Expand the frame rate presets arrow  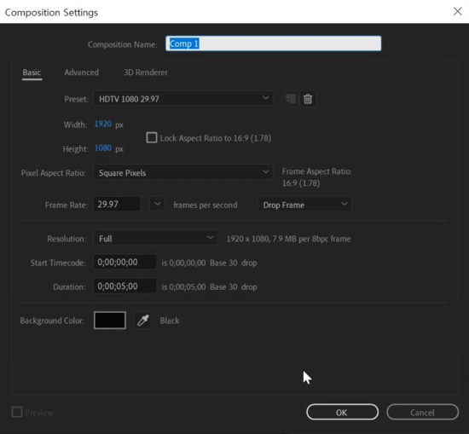(158, 205)
